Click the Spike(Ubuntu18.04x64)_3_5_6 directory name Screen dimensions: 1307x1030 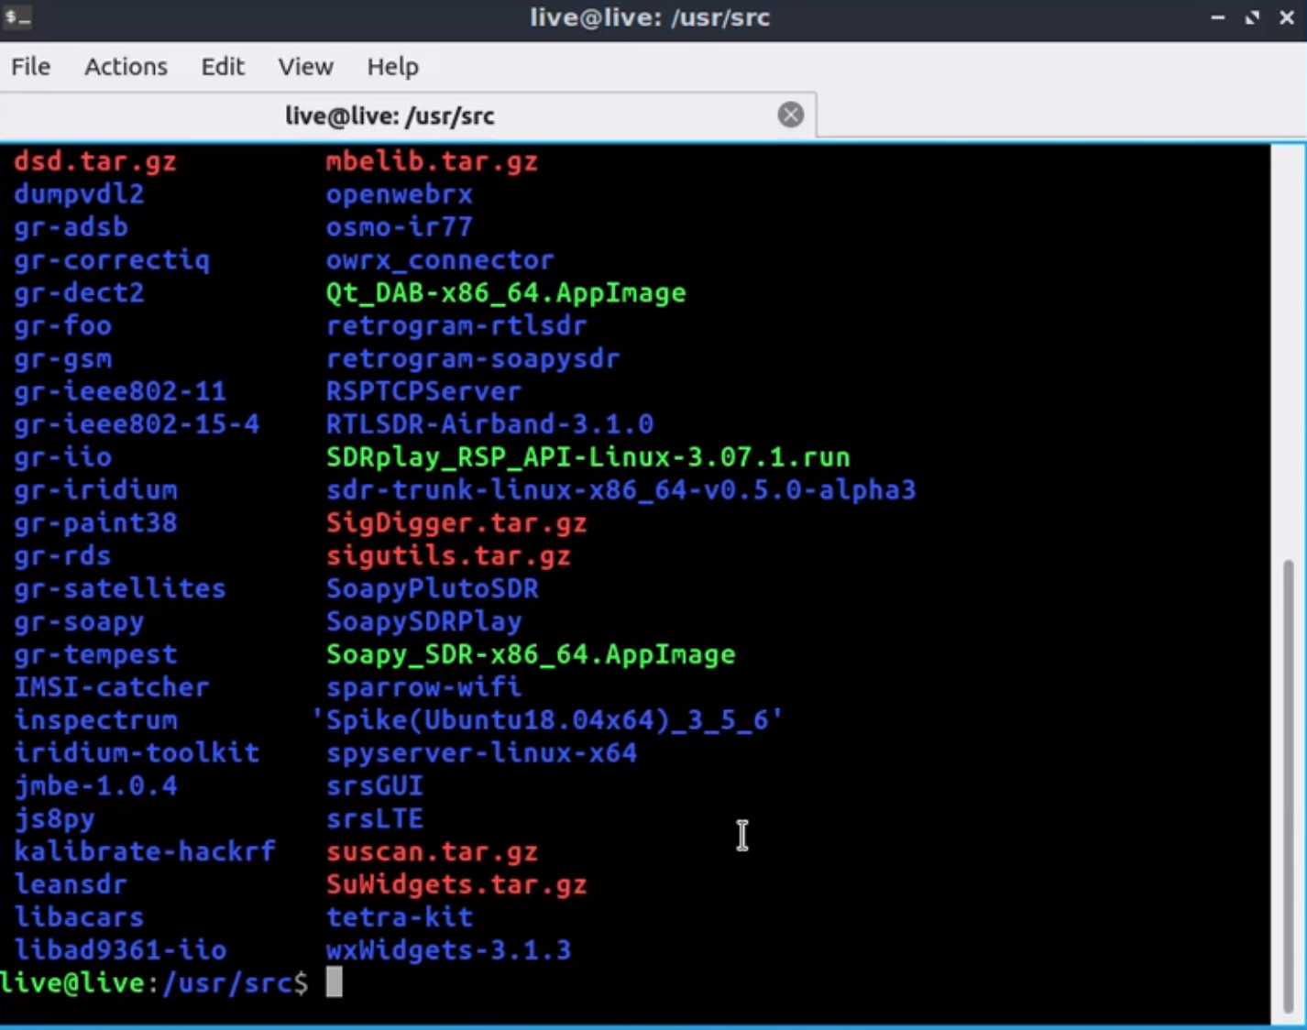coord(546,720)
